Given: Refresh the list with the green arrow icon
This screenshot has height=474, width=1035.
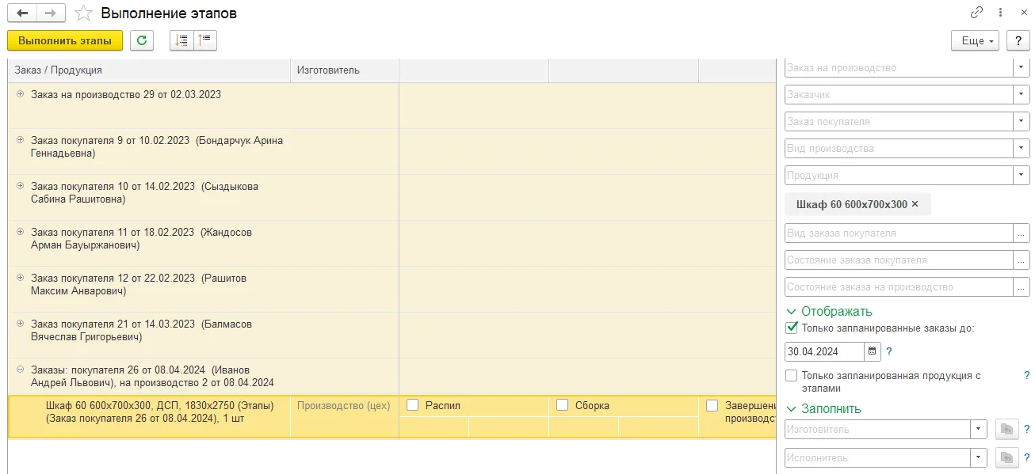Looking at the screenshot, I should [142, 40].
